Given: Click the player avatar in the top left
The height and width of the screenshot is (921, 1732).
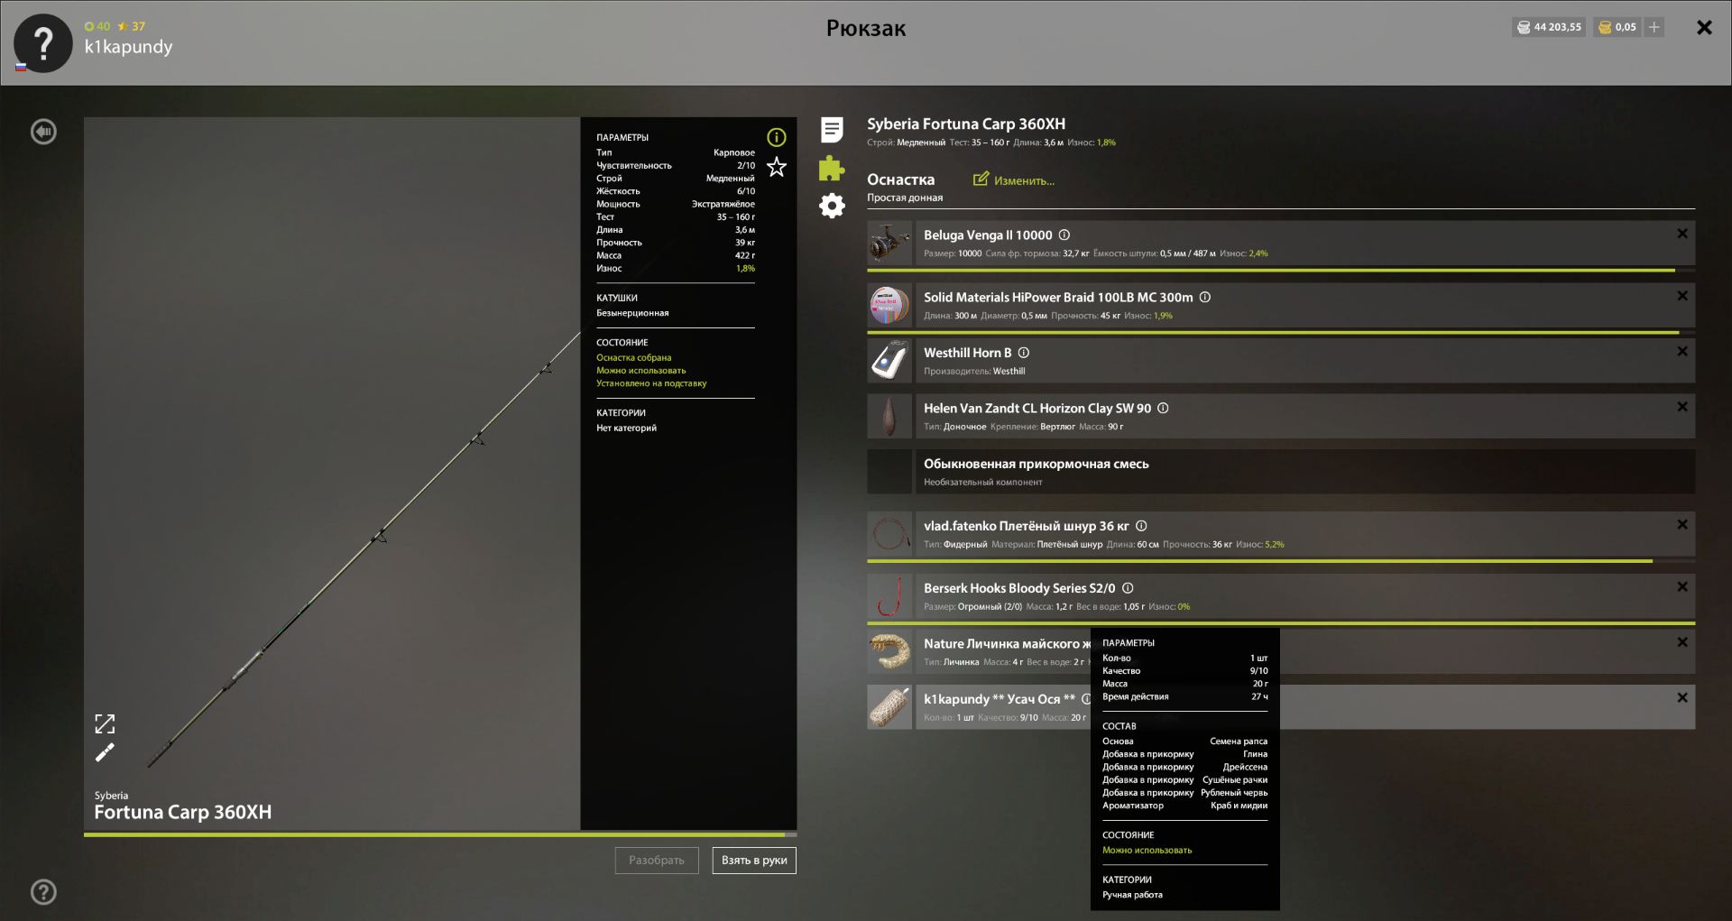Looking at the screenshot, I should tap(42, 42).
